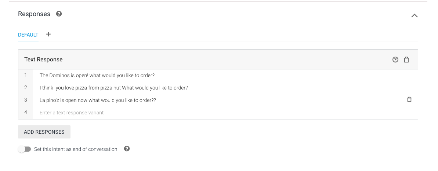Screen dimensions: 438x171
Task: Click row number 1 in response list
Action: coord(25,75)
